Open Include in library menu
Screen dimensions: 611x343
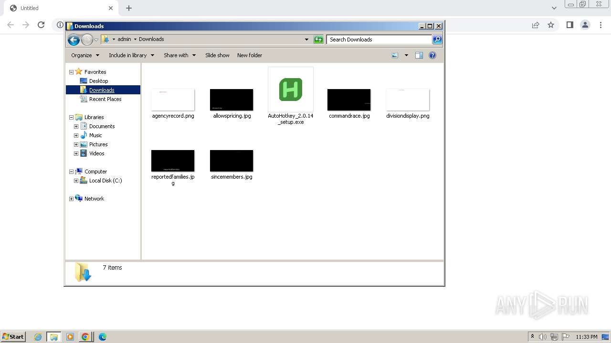click(x=131, y=55)
